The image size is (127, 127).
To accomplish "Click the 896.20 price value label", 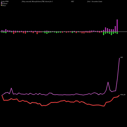I will pyautogui.click(x=123, y=95).
